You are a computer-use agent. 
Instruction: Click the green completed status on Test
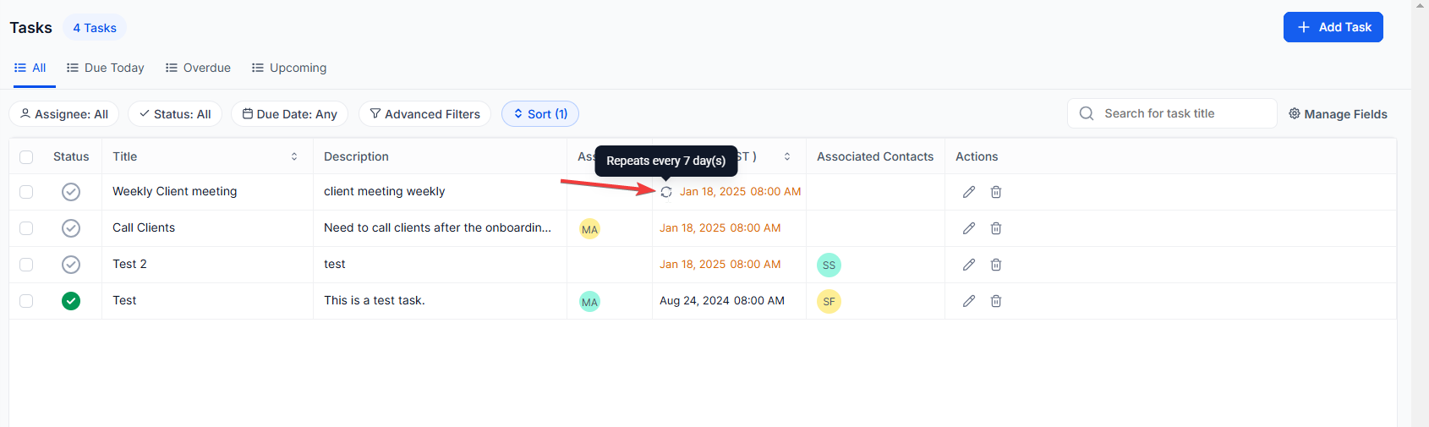tap(71, 301)
